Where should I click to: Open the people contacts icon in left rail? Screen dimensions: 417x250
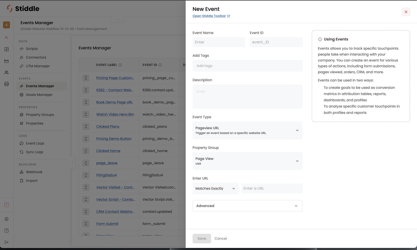coord(7,73)
